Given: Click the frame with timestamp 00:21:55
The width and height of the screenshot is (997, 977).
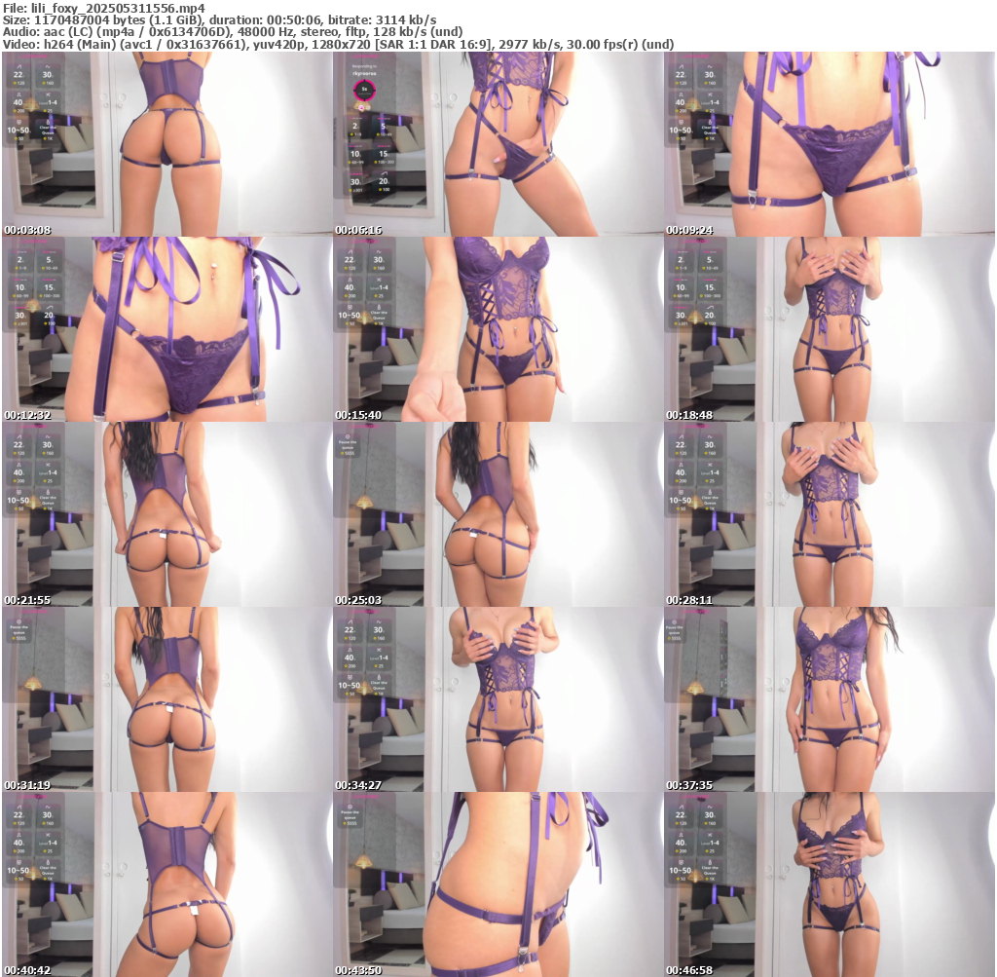Looking at the screenshot, I should pyautogui.click(x=166, y=514).
